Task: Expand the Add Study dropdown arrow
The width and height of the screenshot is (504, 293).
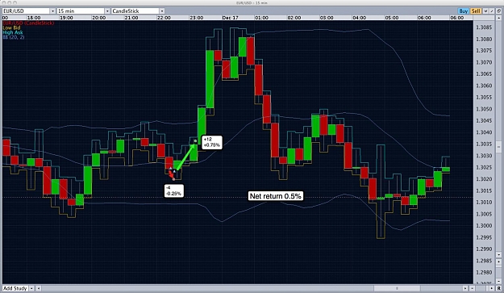Action: click(x=31, y=288)
